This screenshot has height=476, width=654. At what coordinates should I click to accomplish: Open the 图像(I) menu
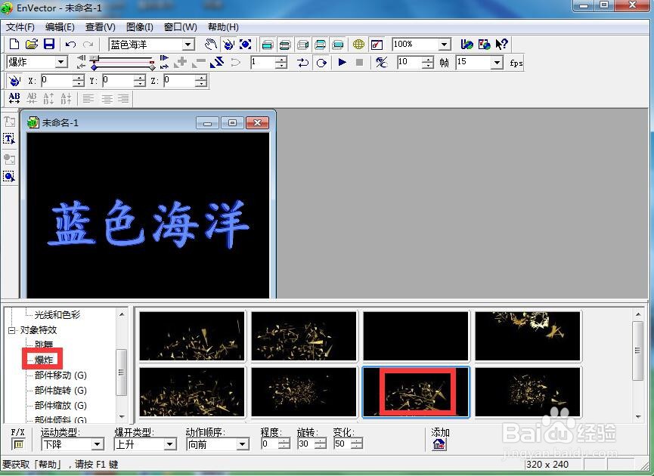140,27
